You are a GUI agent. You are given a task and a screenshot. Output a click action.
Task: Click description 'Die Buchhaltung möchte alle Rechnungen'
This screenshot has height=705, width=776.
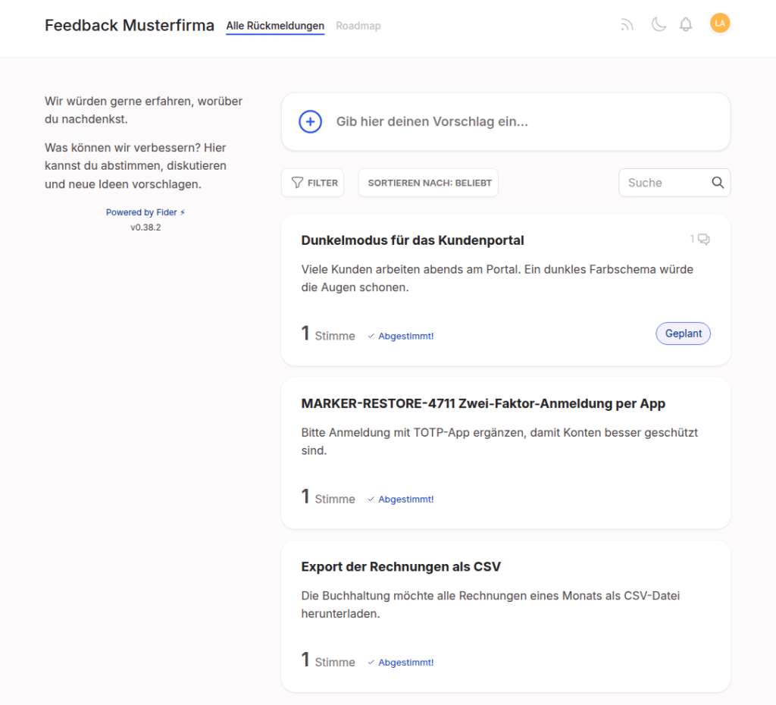pyautogui.click(x=490, y=604)
